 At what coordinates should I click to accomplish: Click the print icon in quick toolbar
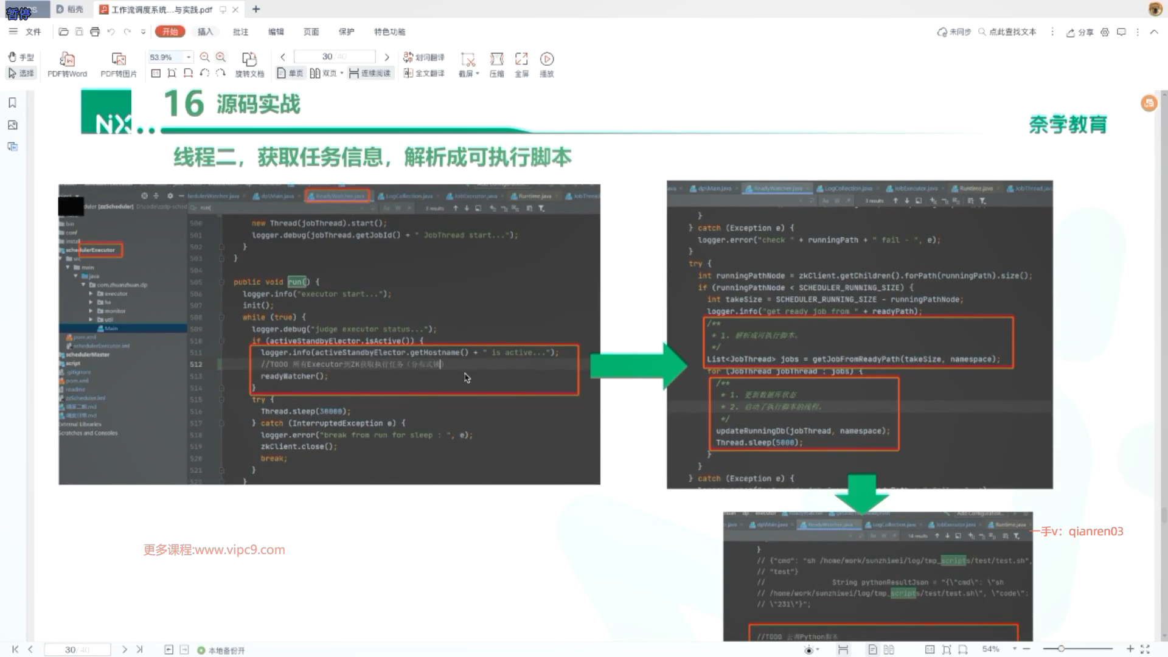pos(95,32)
